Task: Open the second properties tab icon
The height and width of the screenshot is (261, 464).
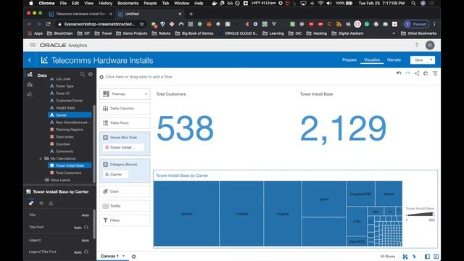Action: click(x=41, y=203)
